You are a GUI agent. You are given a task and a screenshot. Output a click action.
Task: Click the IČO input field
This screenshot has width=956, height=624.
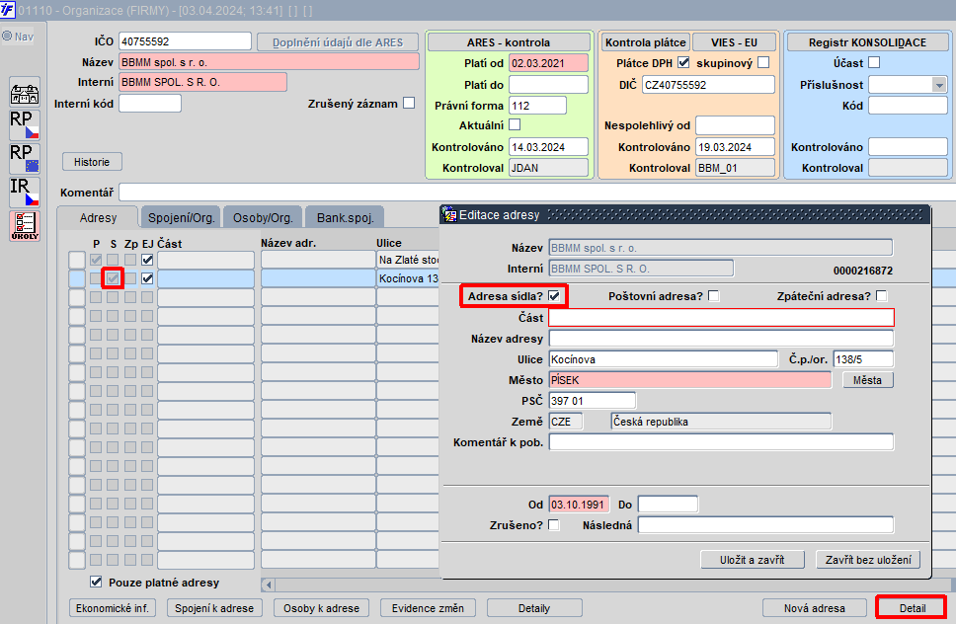point(185,40)
